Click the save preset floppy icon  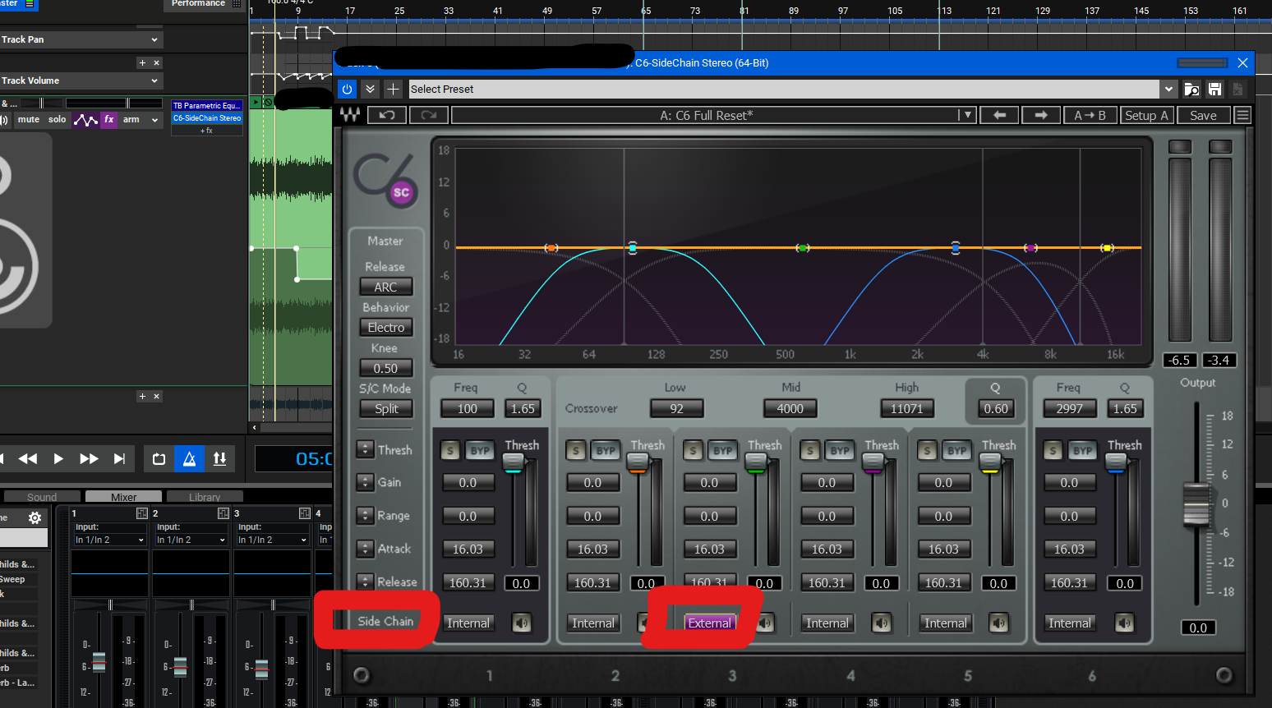1214,89
